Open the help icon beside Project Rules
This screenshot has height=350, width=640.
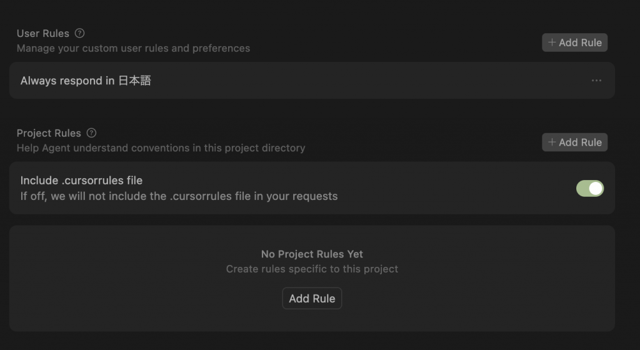point(91,133)
